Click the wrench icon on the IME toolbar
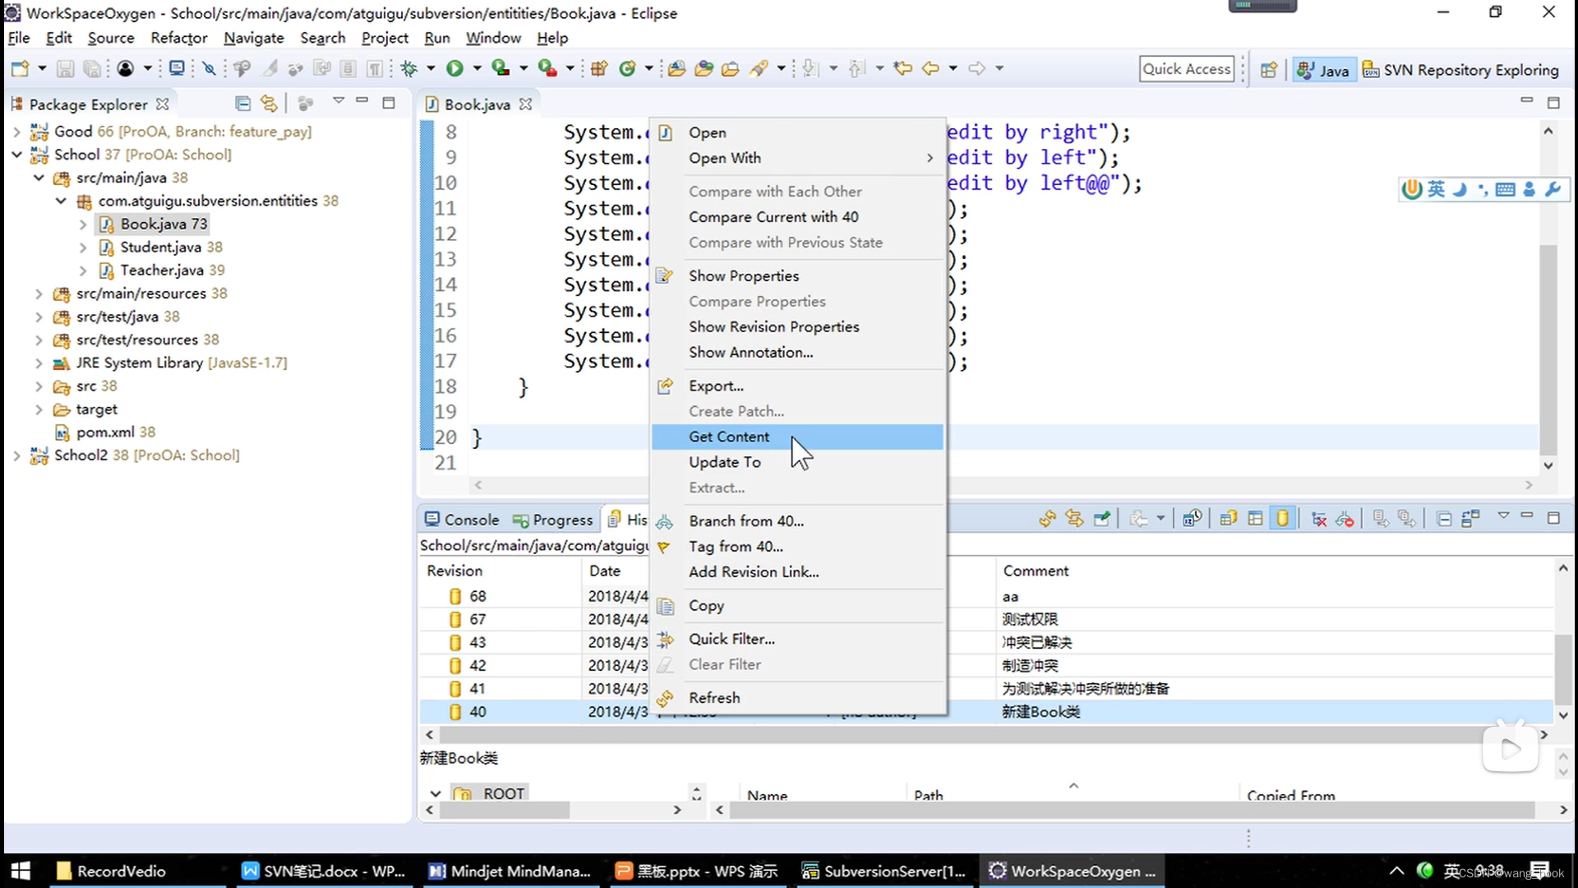The width and height of the screenshot is (1578, 888). 1553,190
